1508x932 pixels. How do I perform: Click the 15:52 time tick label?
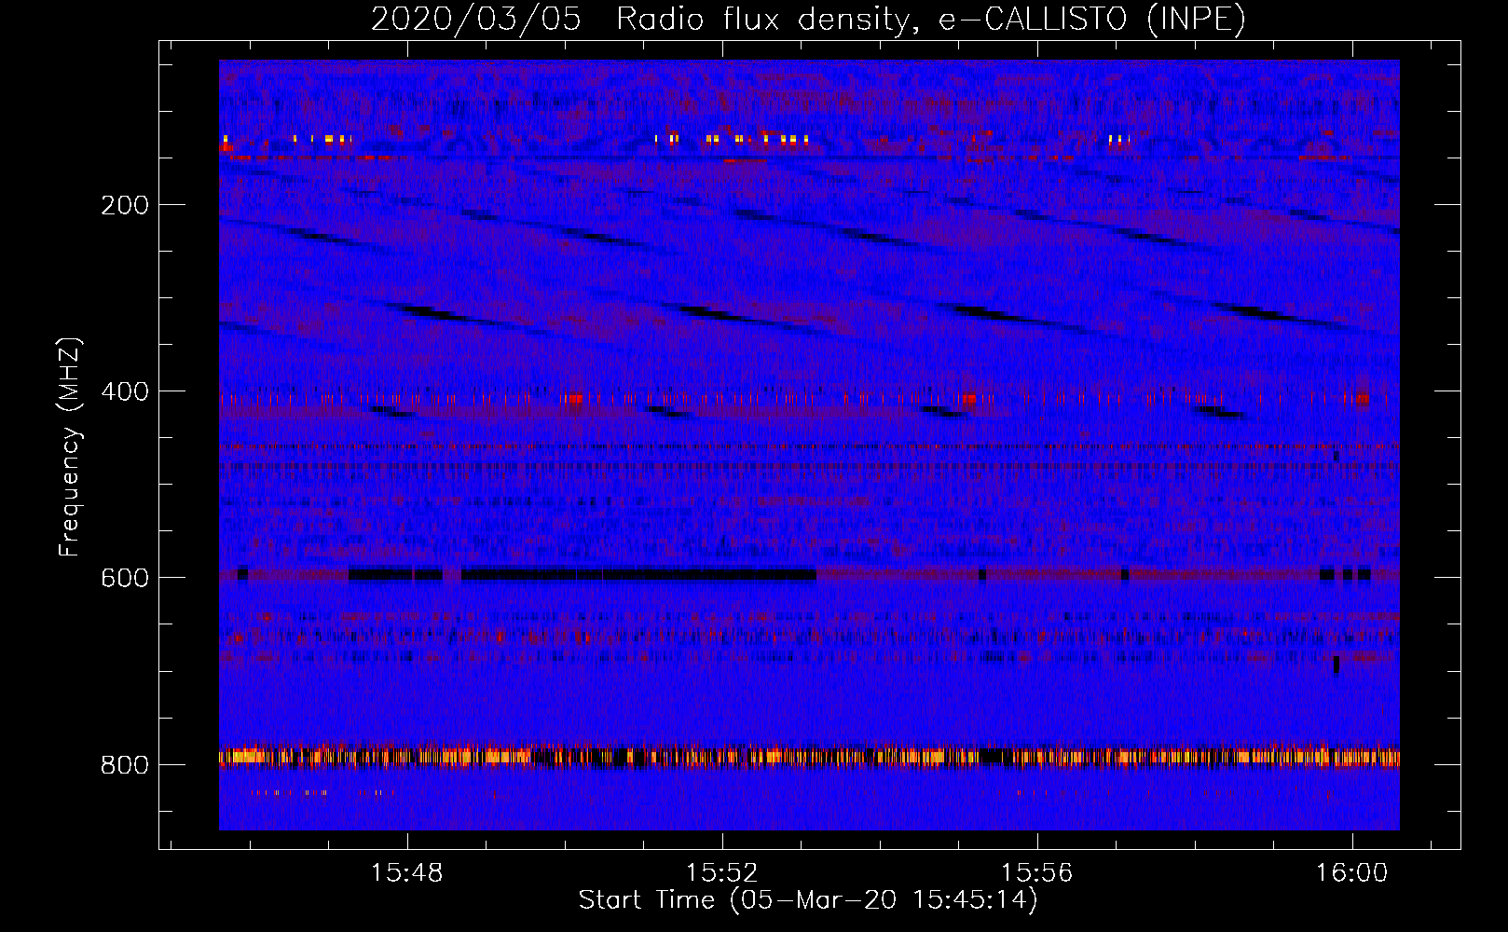721,873
